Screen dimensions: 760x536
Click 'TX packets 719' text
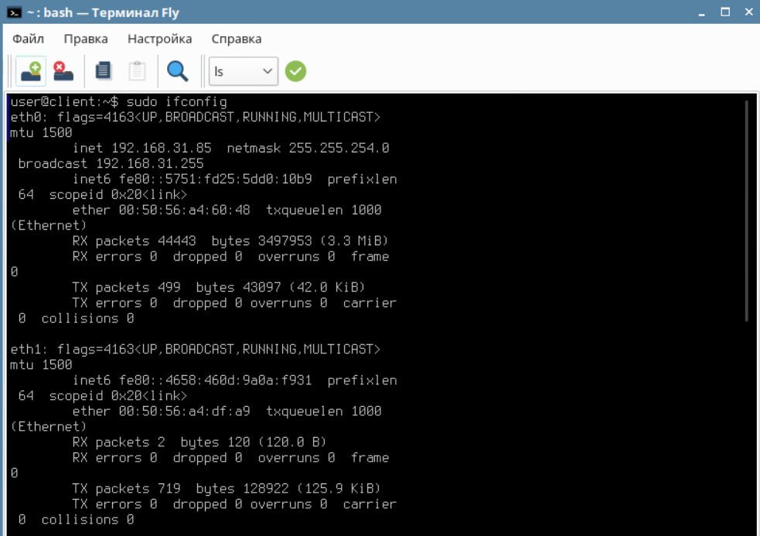[x=127, y=489]
